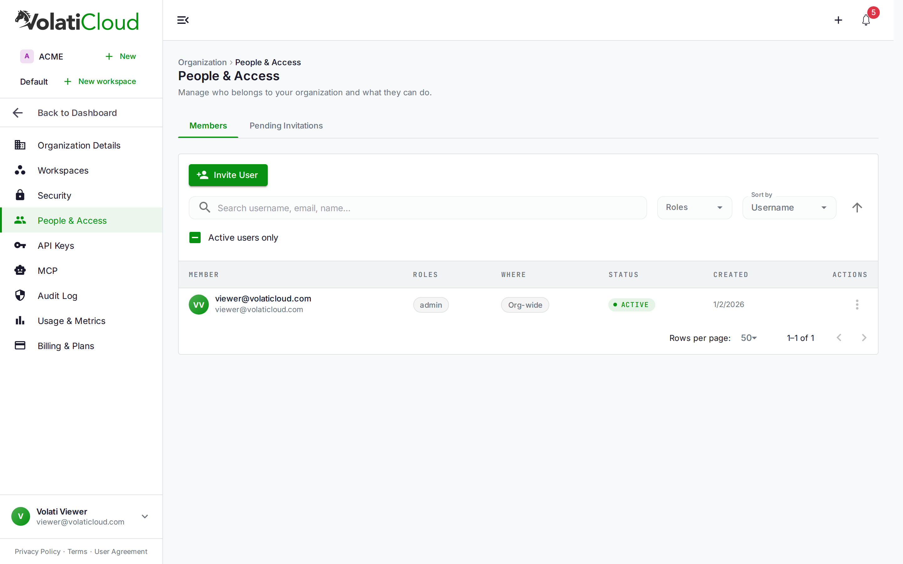Viewport: 903px width, 564px height.
Task: Click the WHERE column header
Action: point(514,274)
